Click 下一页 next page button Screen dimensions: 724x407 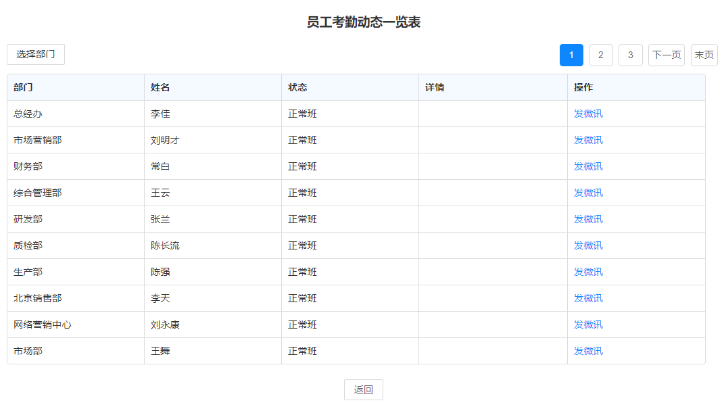(x=666, y=55)
